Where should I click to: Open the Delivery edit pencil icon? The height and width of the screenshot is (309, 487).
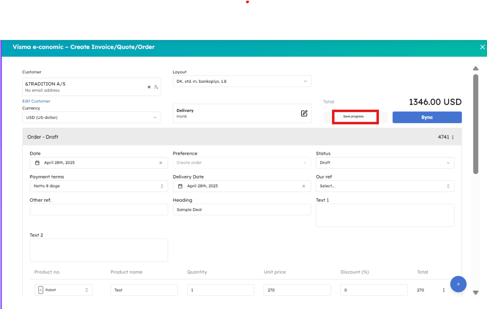tap(304, 113)
